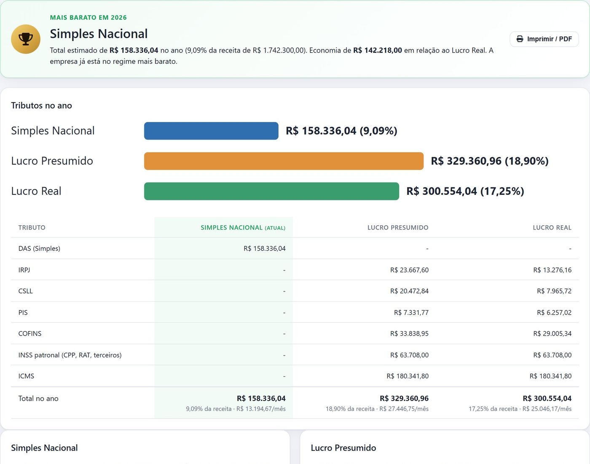Click the blue Simples Nacional bar
The height and width of the screenshot is (464, 590).
coord(211,131)
